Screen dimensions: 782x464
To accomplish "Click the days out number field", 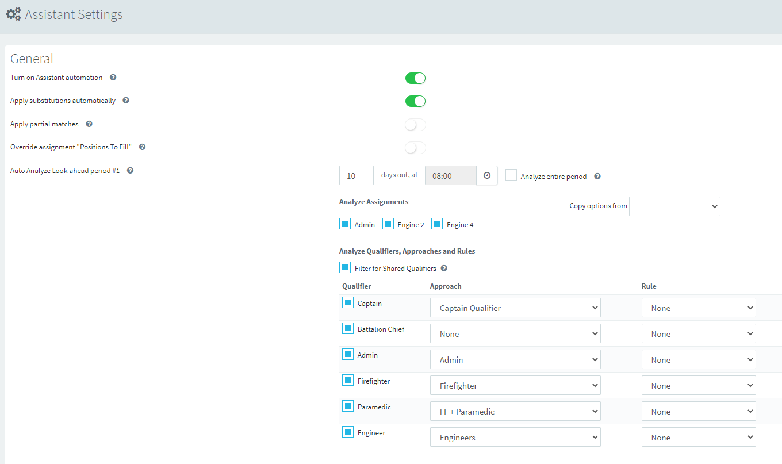I will tap(356, 176).
